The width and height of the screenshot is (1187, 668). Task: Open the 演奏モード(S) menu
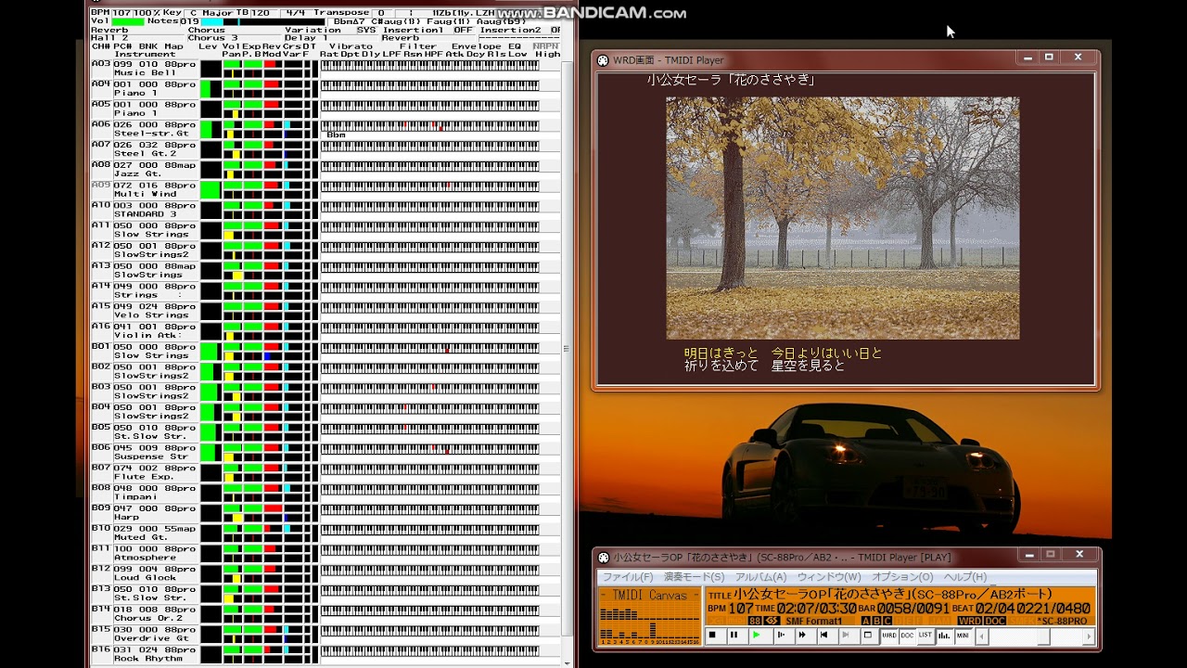coord(694,577)
